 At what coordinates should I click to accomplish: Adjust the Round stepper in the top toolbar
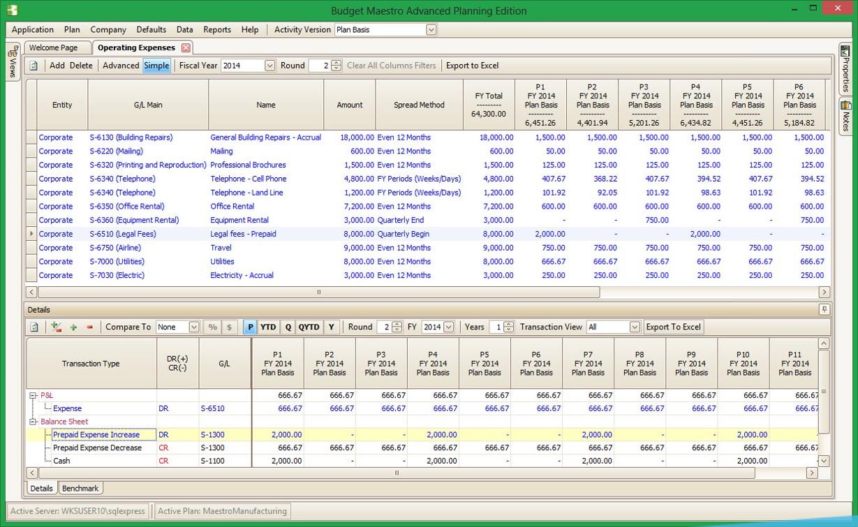pos(336,66)
